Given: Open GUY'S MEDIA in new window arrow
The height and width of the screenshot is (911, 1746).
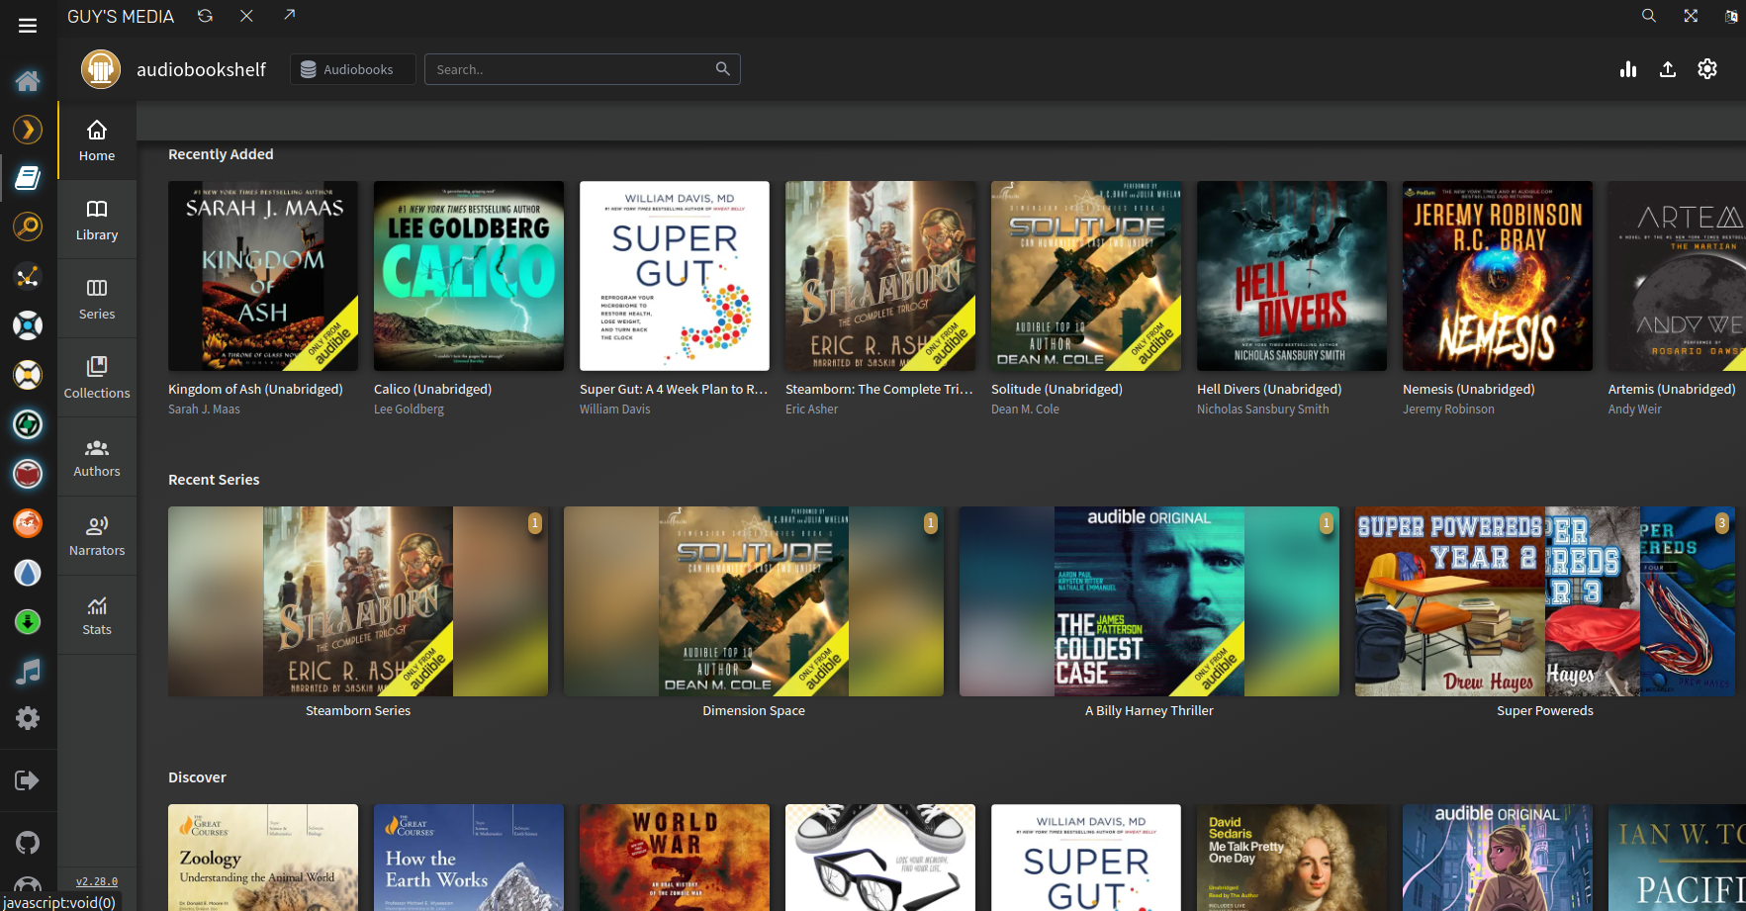Looking at the screenshot, I should tap(289, 15).
